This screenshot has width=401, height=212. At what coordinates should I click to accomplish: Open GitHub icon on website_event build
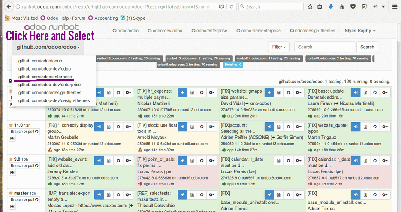(x=118, y=161)
